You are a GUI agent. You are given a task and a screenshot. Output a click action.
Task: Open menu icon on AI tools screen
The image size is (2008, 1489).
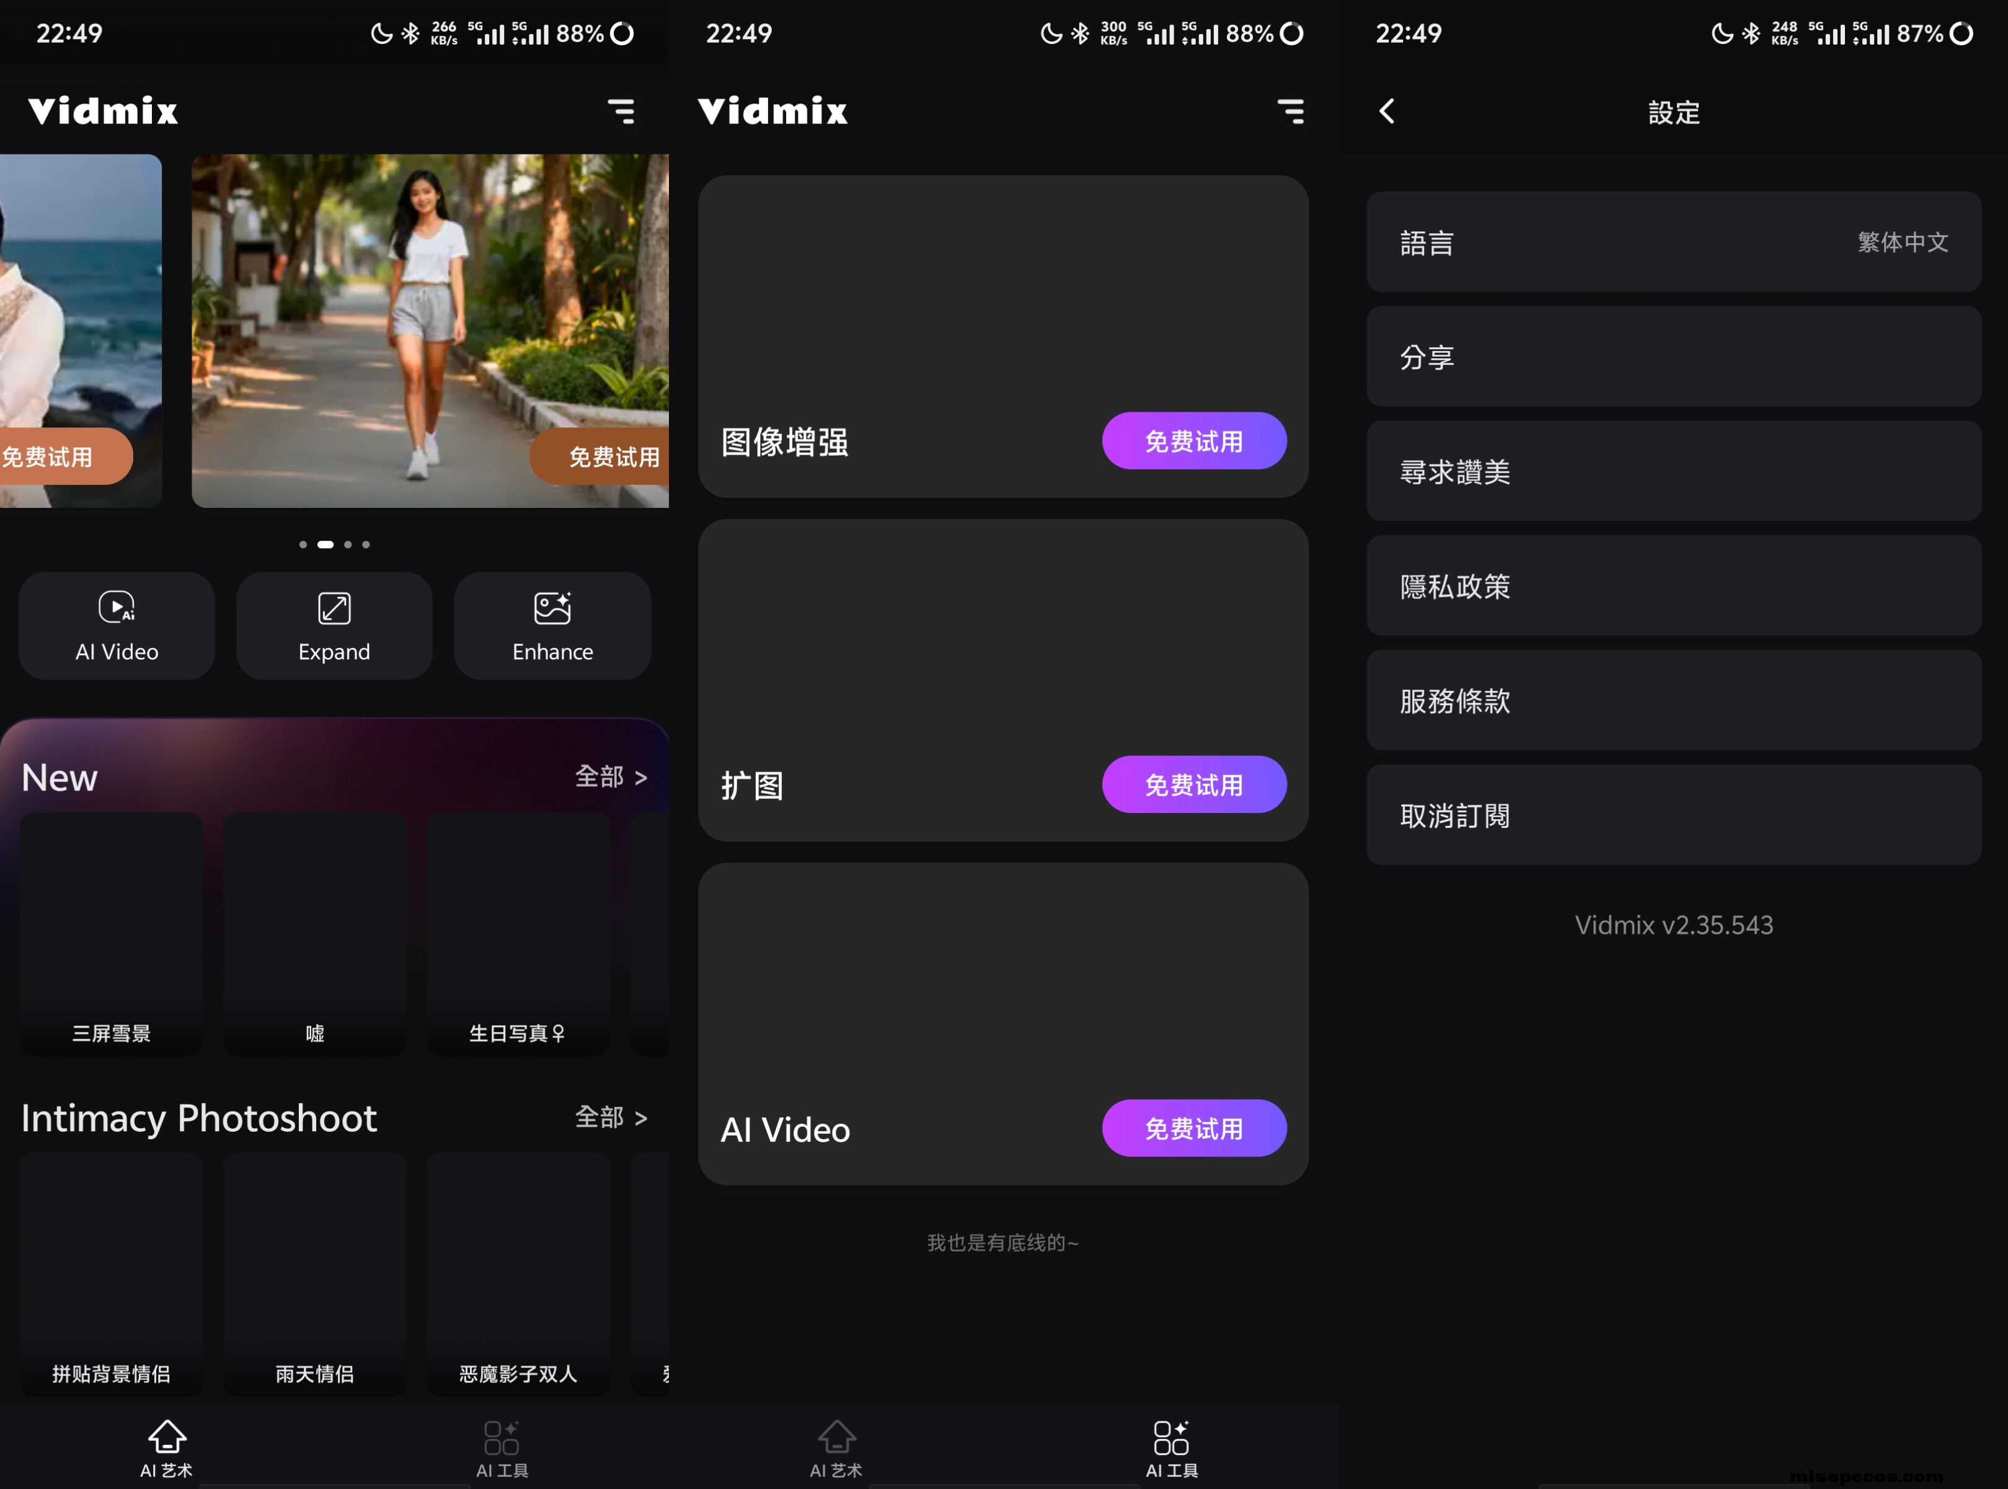1290,111
